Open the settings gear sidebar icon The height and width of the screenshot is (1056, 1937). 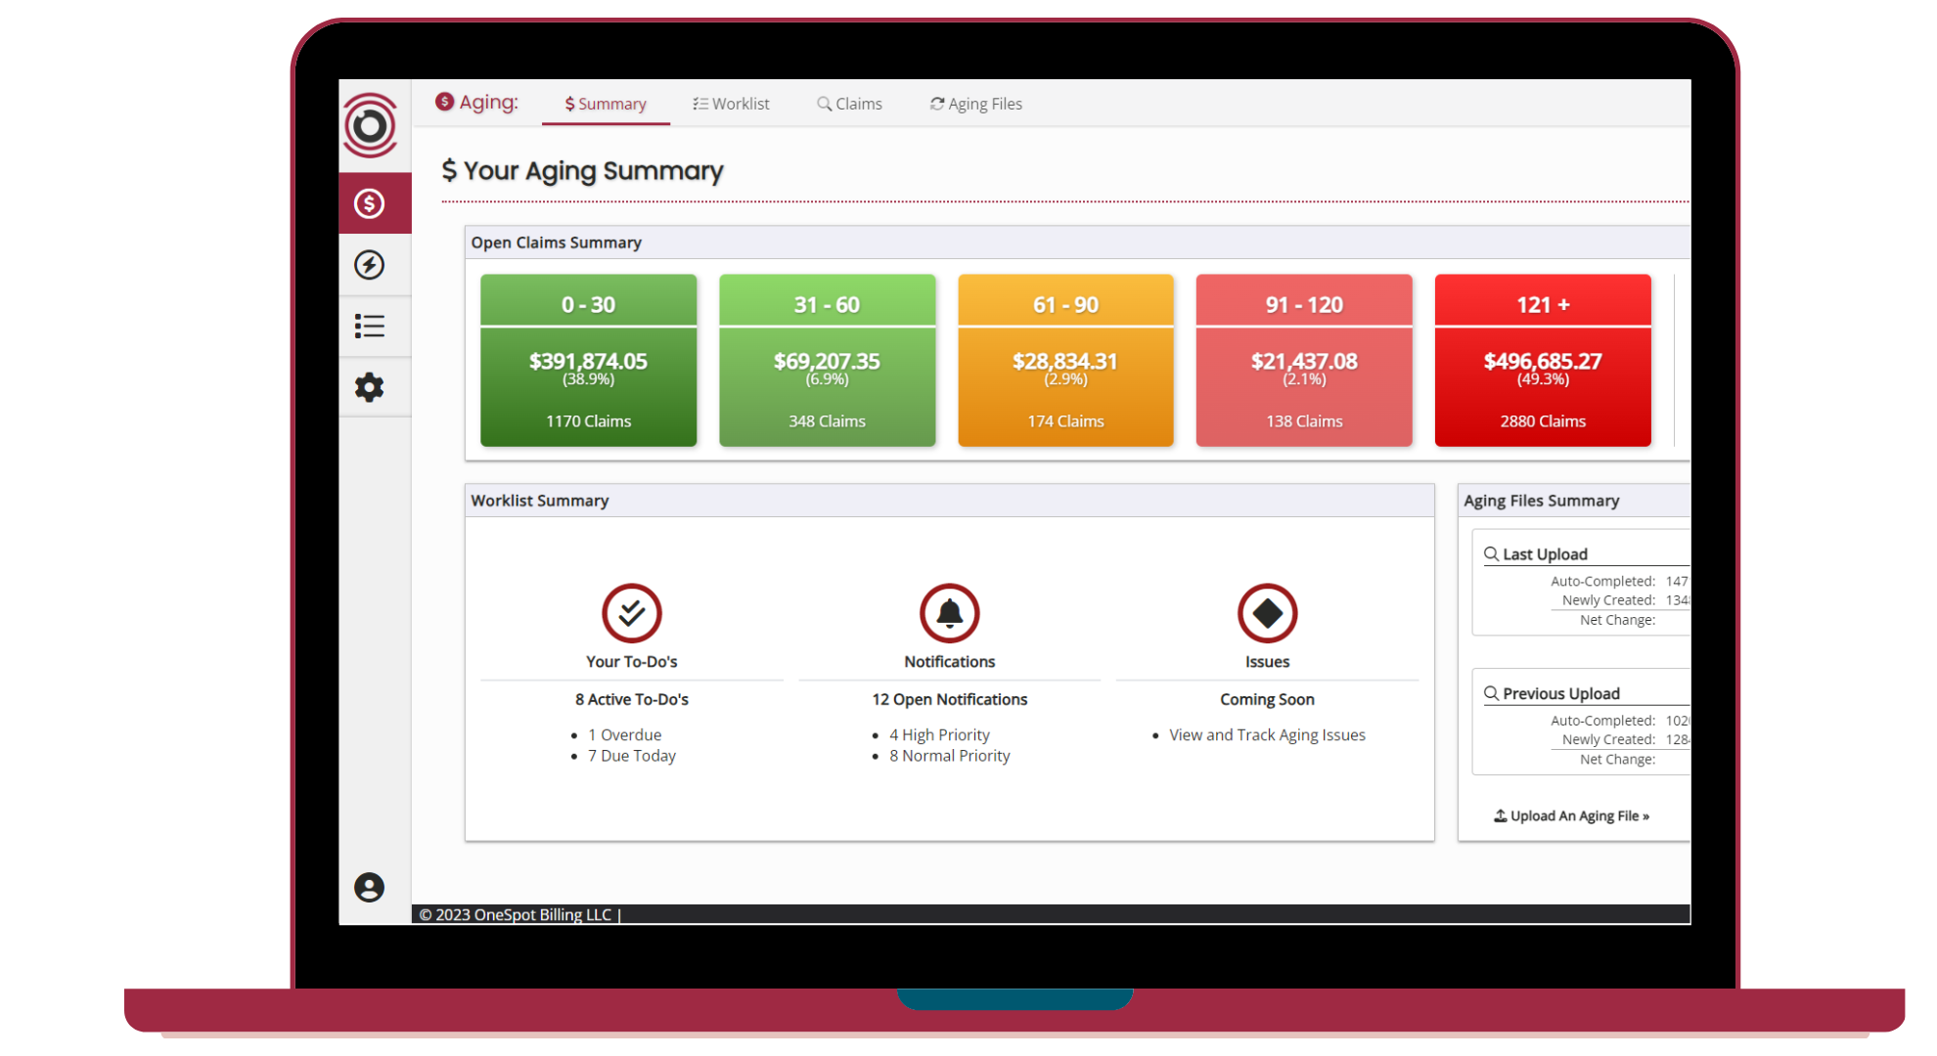point(370,387)
